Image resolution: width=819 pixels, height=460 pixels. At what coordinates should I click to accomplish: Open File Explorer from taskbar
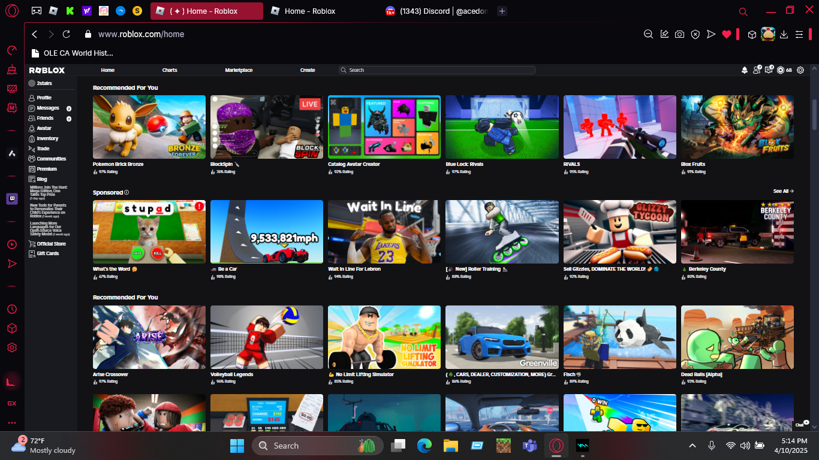(450, 446)
